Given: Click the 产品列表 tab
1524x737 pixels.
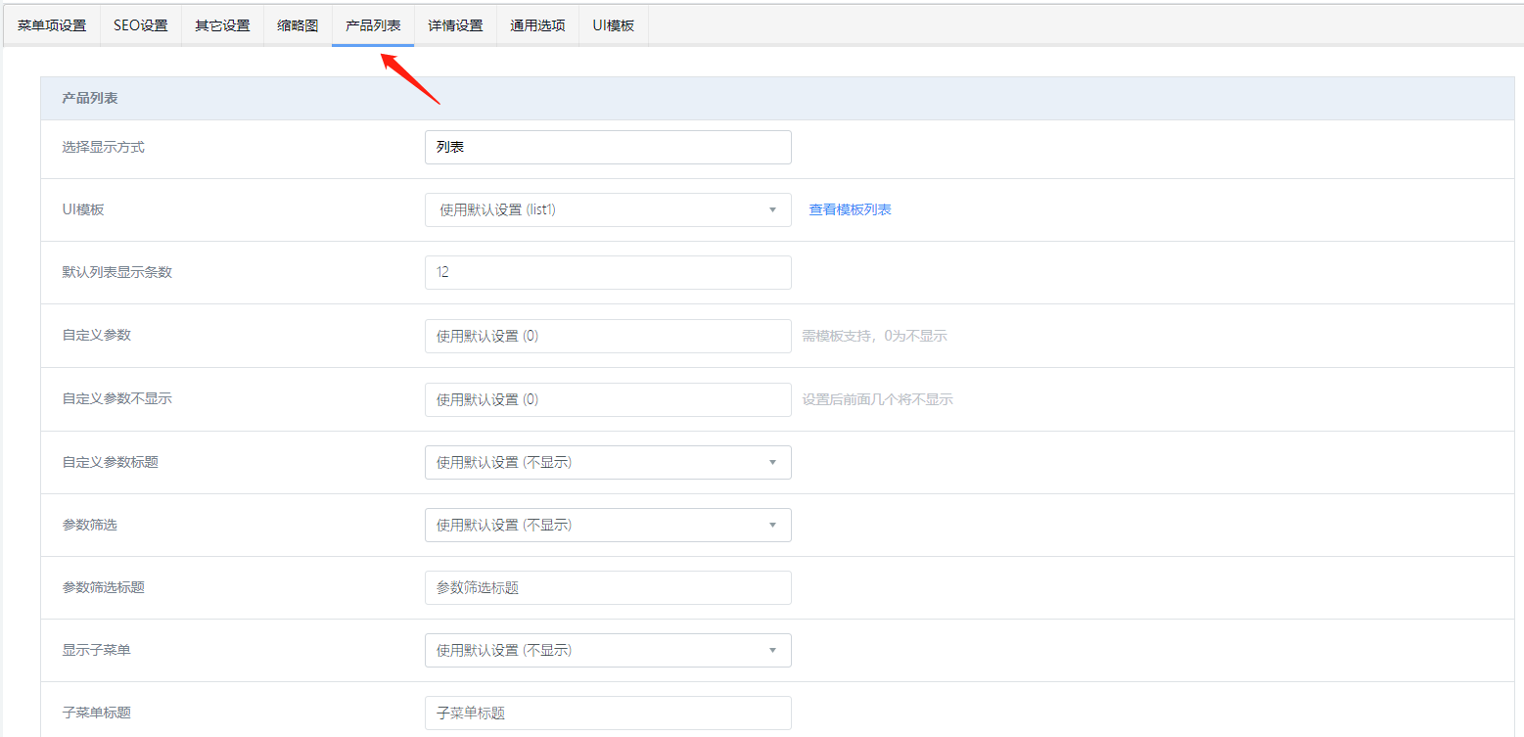Looking at the screenshot, I should tap(373, 25).
